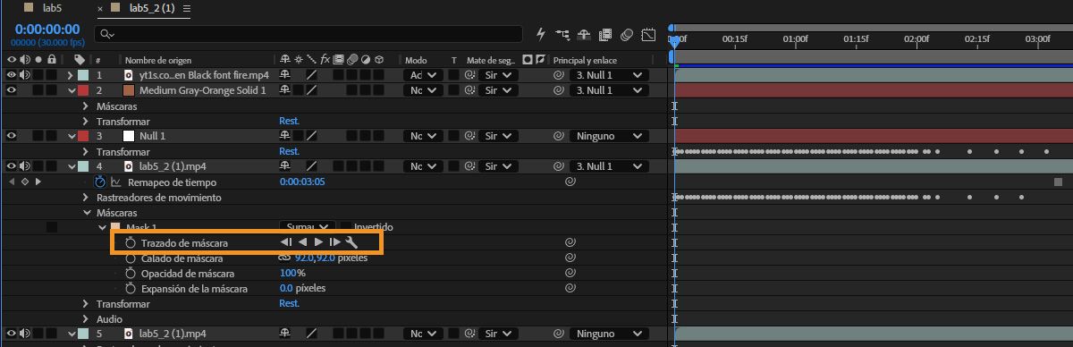Click label color of Null 1 layer
Screen dimensions: 1073x347
pos(83,136)
